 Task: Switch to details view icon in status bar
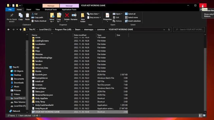coord(200,116)
